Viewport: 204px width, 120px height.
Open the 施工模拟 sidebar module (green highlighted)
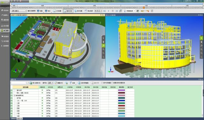pos(5,31)
